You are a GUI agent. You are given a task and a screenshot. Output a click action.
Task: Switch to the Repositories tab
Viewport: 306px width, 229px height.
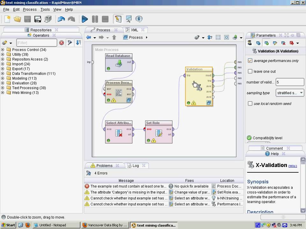[x=41, y=30]
